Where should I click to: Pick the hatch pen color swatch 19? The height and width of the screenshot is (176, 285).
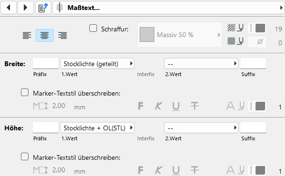click(x=257, y=28)
